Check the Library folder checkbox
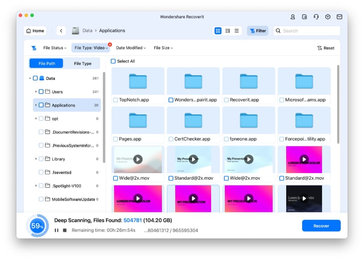364x260 pixels. coord(41,159)
